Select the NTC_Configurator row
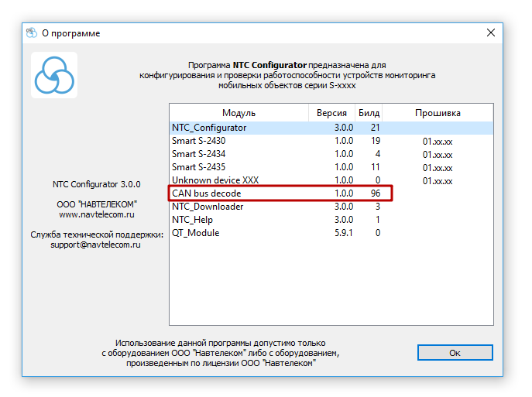Screen dimensions: 532x397 (331, 128)
